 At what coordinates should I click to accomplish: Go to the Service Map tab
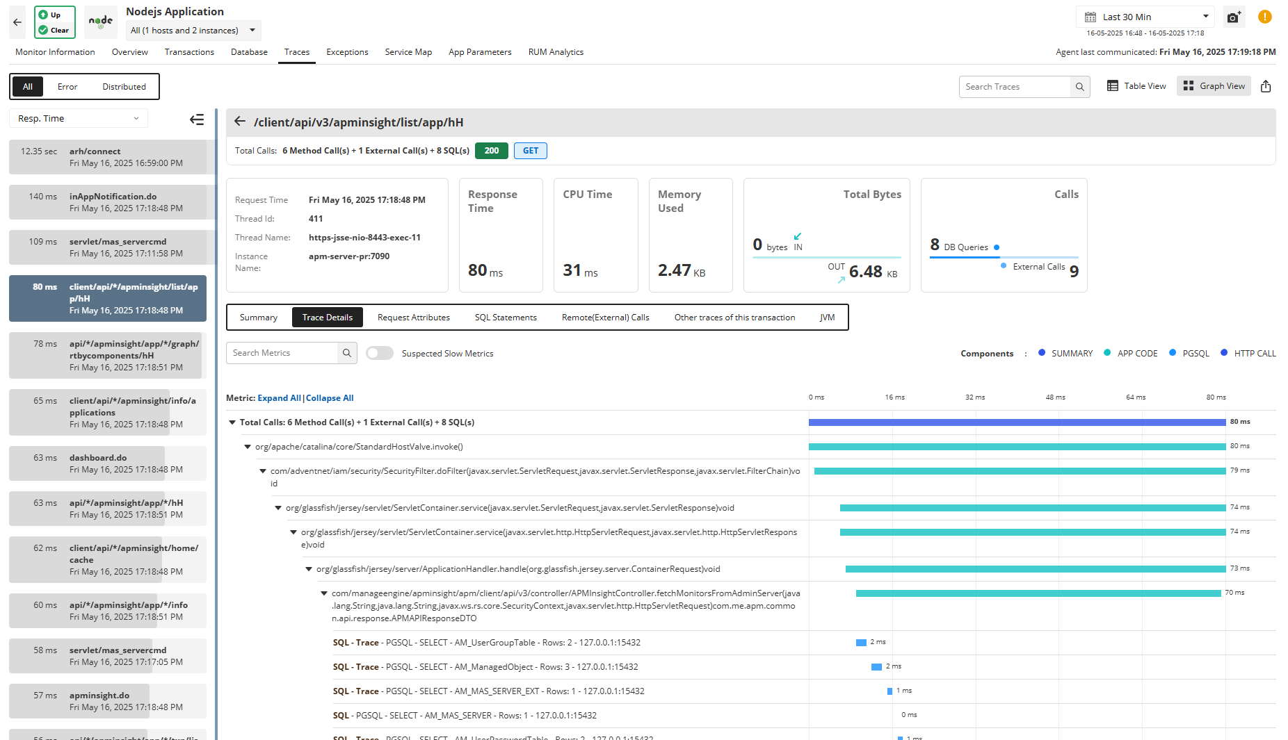(x=408, y=52)
